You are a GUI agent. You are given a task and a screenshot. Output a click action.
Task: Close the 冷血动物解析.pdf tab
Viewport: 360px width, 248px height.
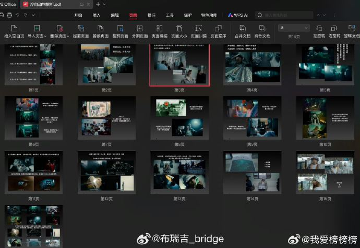click(x=88, y=4)
